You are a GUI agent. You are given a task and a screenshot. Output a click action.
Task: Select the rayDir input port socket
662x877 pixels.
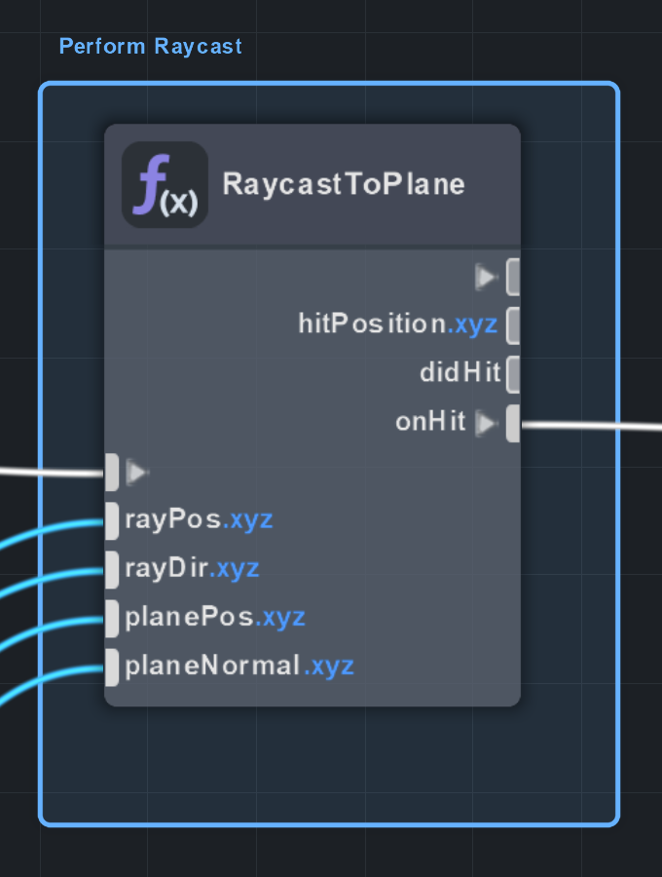112,568
